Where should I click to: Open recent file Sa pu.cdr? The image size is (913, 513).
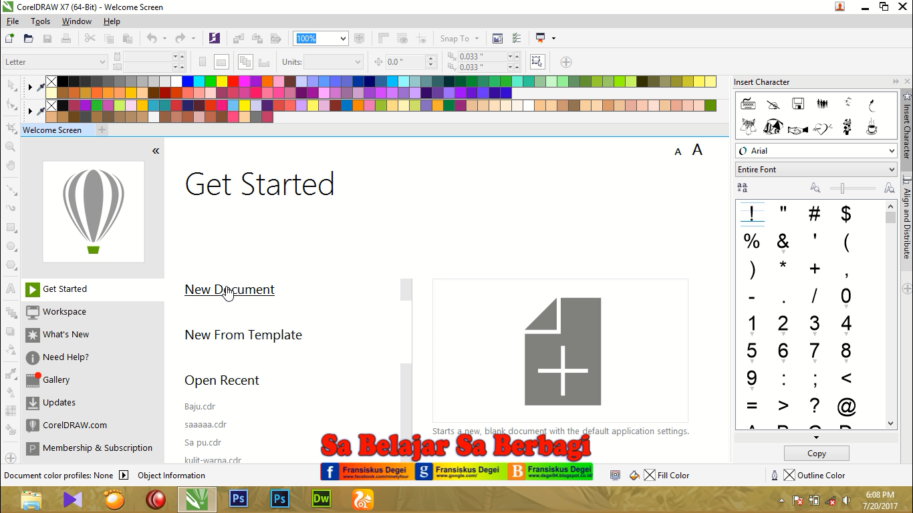[x=203, y=442]
